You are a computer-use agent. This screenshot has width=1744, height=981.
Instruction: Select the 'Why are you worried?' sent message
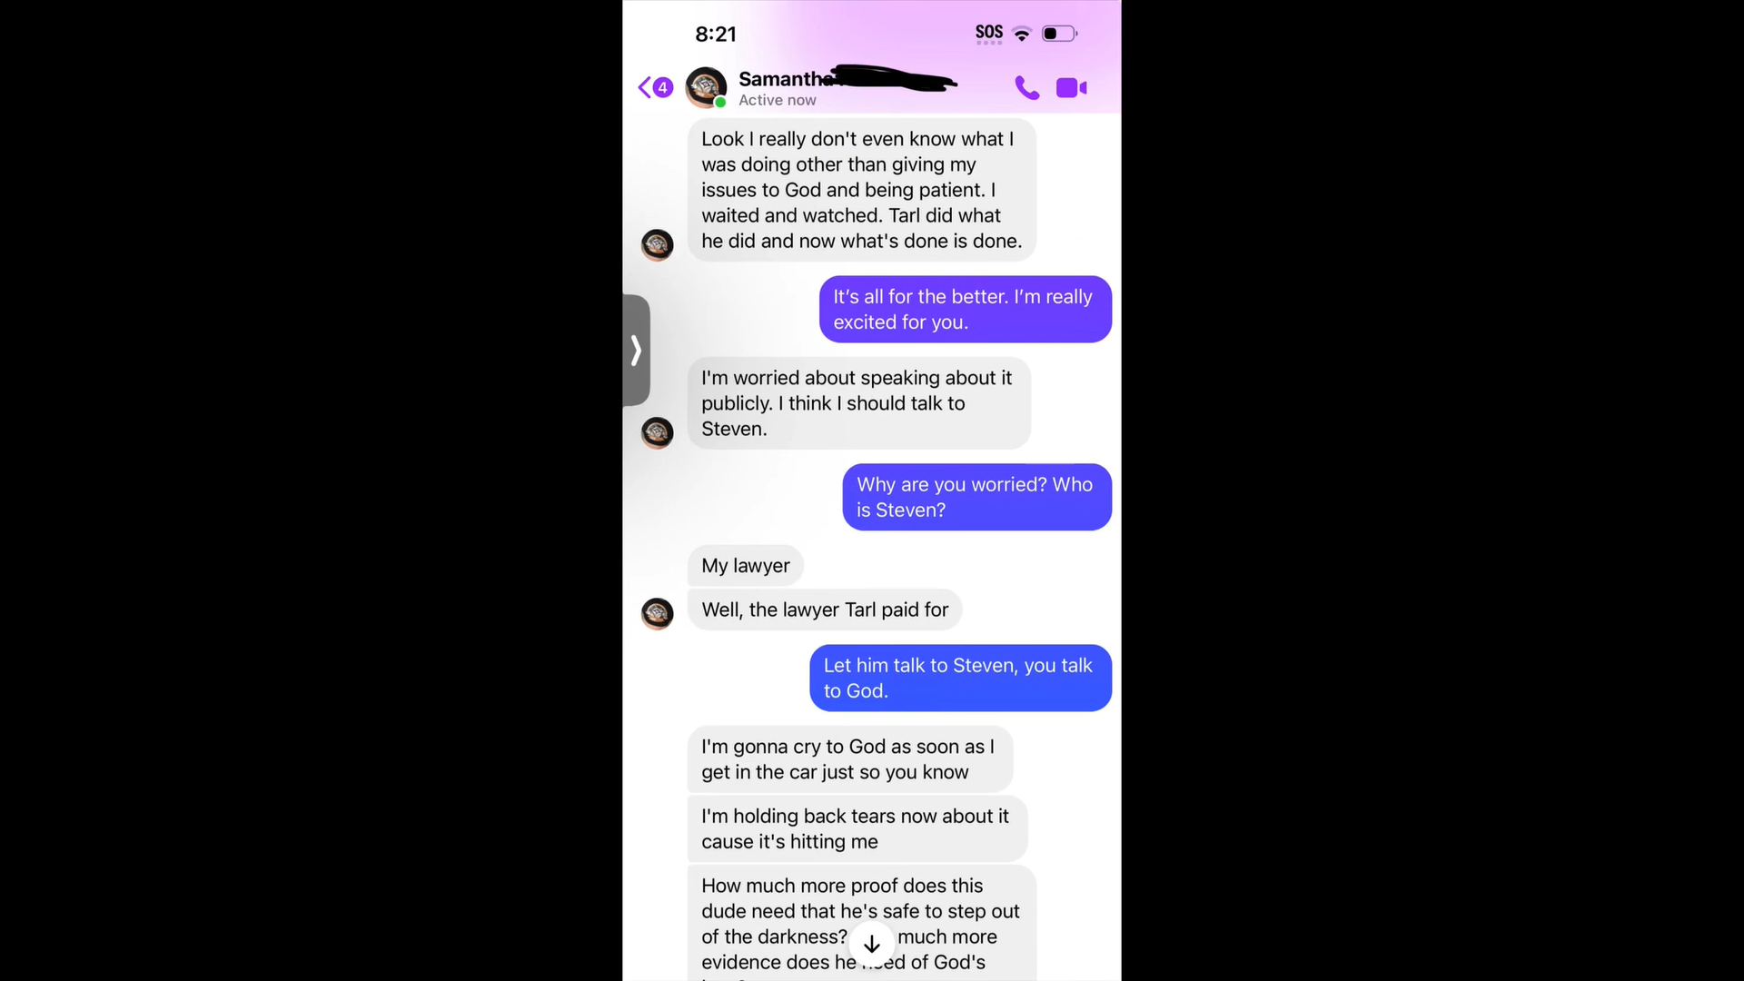[x=977, y=497]
